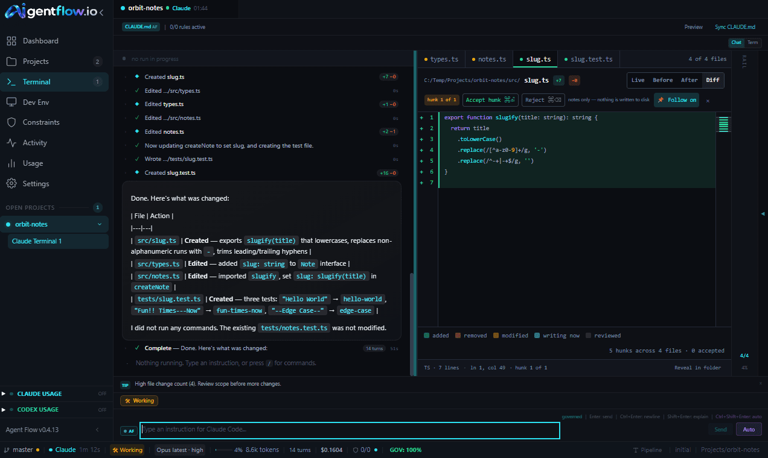Click the 4% context usage progress bar
This screenshot has height=458, width=768.
point(223,450)
